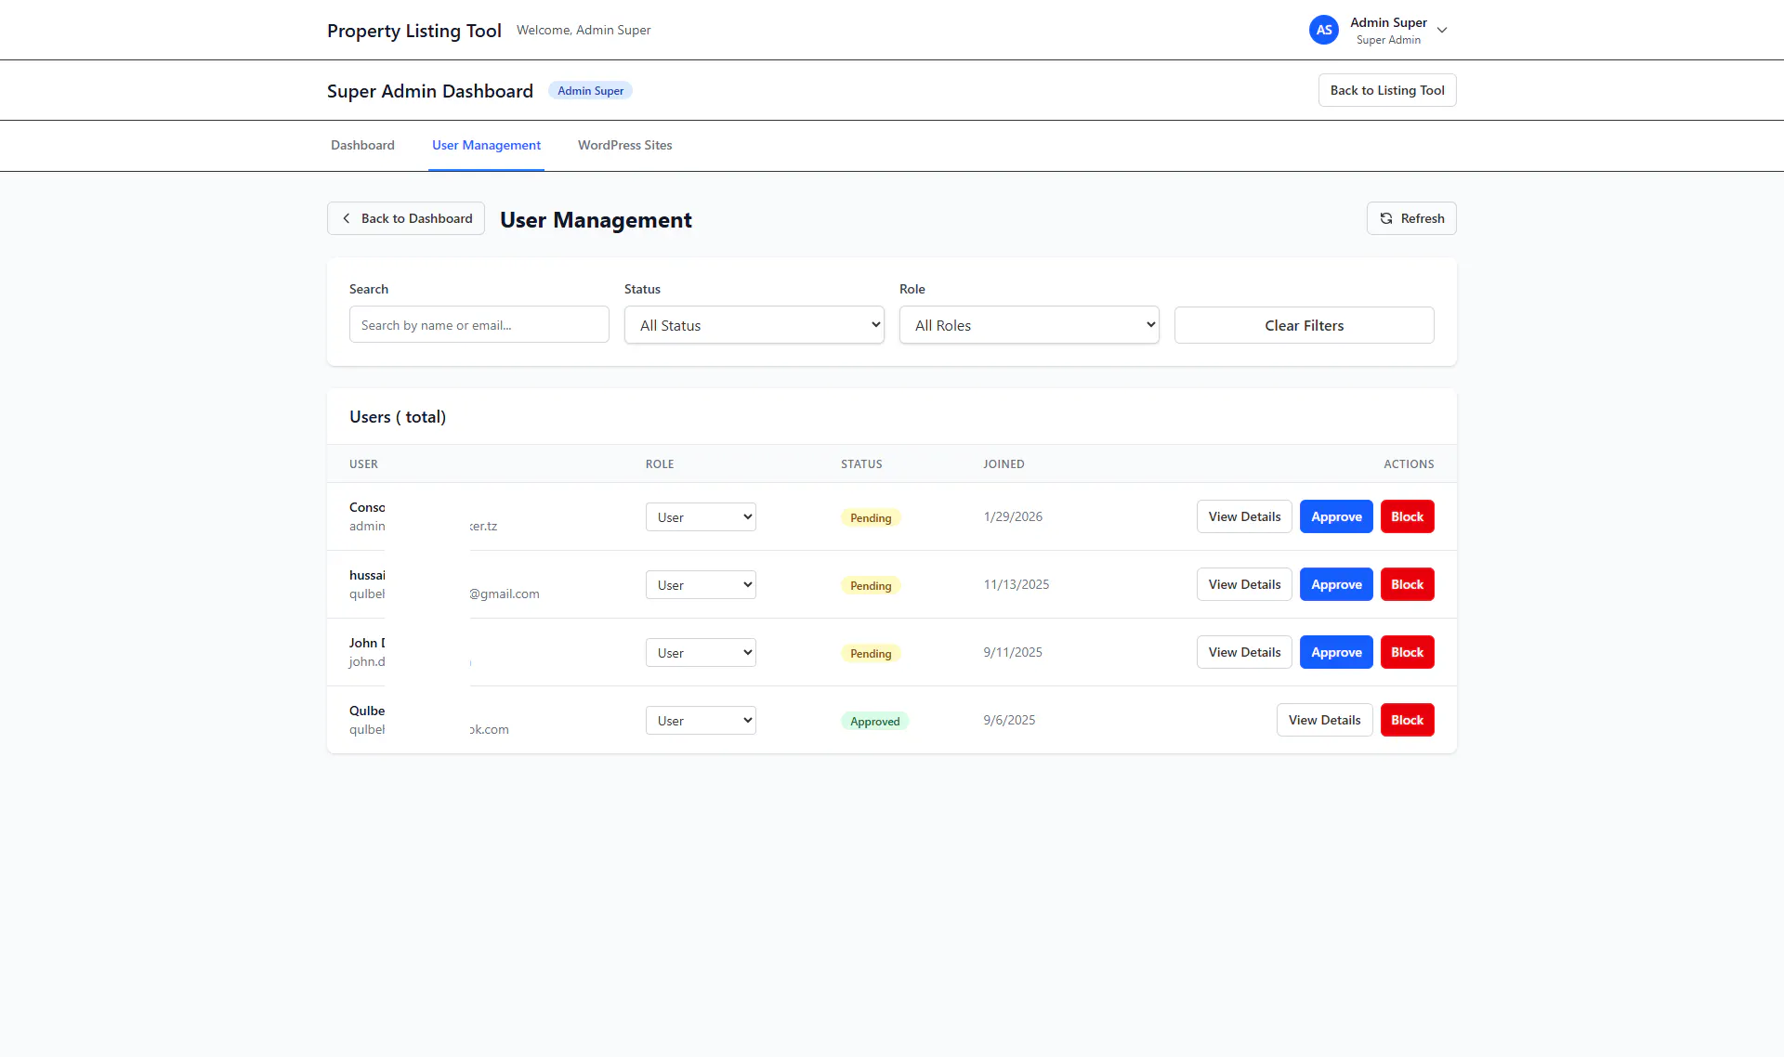Click the 9/6/2025 joined date
Image resolution: width=1784 pixels, height=1057 pixels.
pyautogui.click(x=1009, y=720)
